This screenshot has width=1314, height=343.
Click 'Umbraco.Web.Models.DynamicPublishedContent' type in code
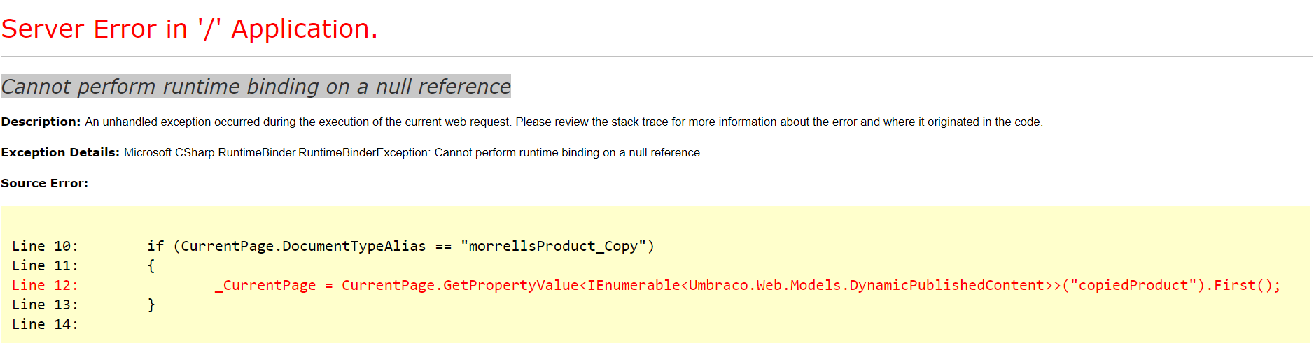point(866,285)
